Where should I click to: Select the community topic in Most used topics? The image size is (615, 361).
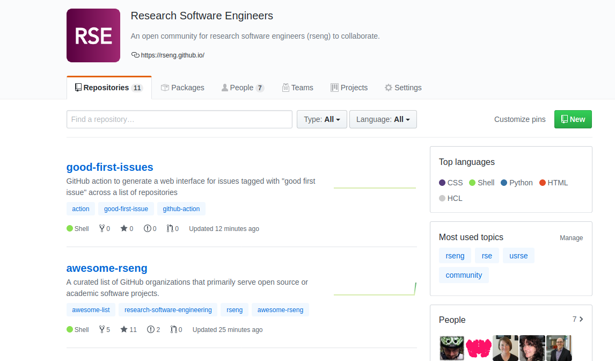[x=464, y=275]
